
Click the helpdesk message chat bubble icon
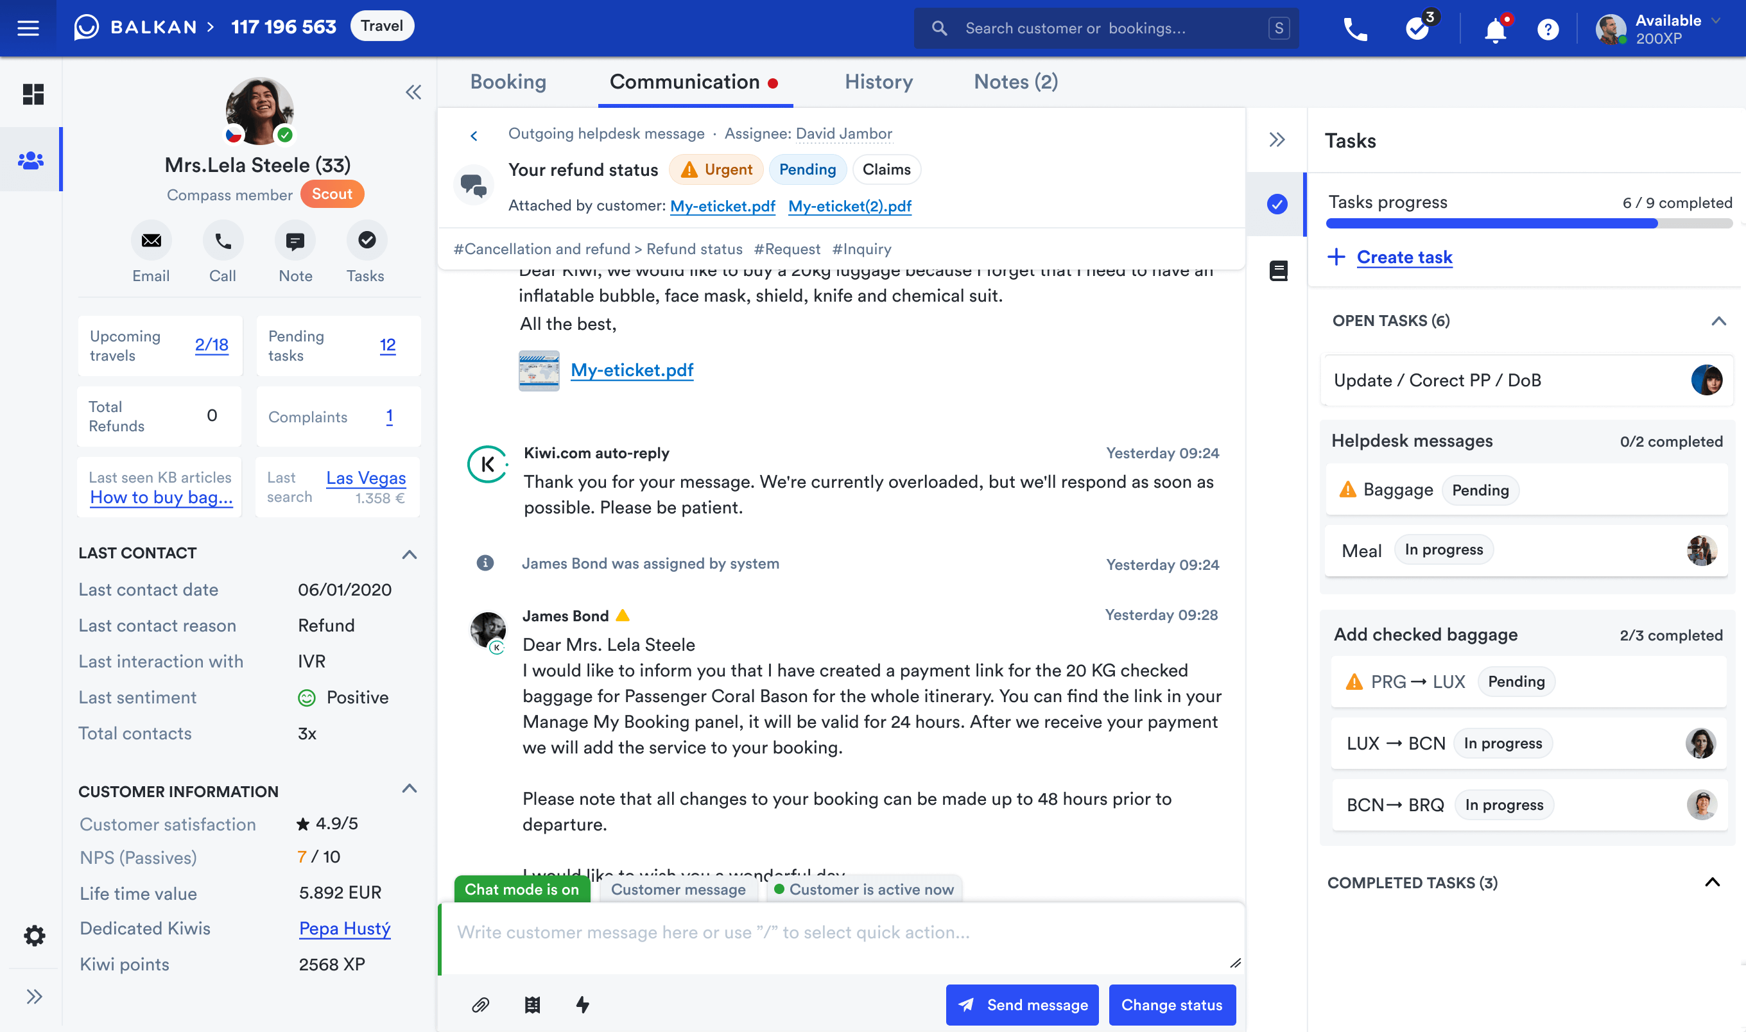(474, 185)
